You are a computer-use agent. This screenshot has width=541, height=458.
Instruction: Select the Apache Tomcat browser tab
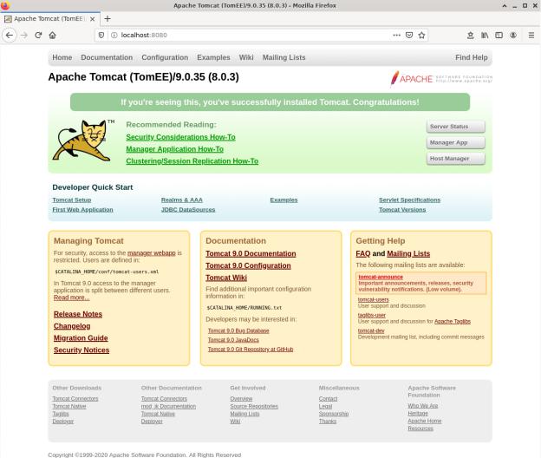click(50, 19)
